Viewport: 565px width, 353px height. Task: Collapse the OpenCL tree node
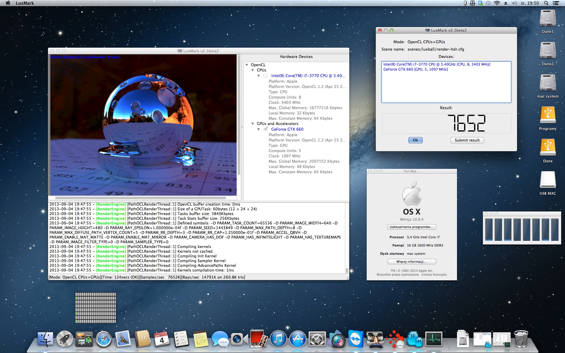(247, 65)
